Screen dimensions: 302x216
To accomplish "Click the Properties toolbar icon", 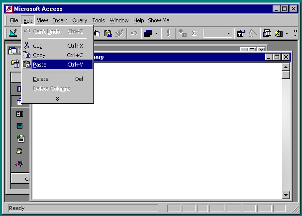I will click(241, 33).
